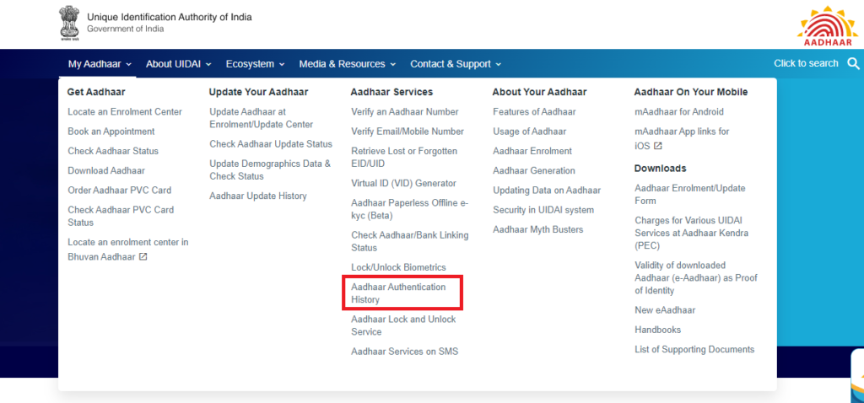Screen dimensions: 864x403
Task: Select Aadhaar Myth Busters
Action: click(537, 229)
